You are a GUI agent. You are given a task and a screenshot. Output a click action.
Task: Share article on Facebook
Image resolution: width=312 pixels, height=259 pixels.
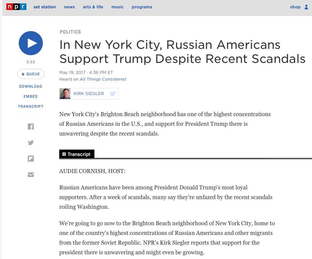click(x=31, y=126)
